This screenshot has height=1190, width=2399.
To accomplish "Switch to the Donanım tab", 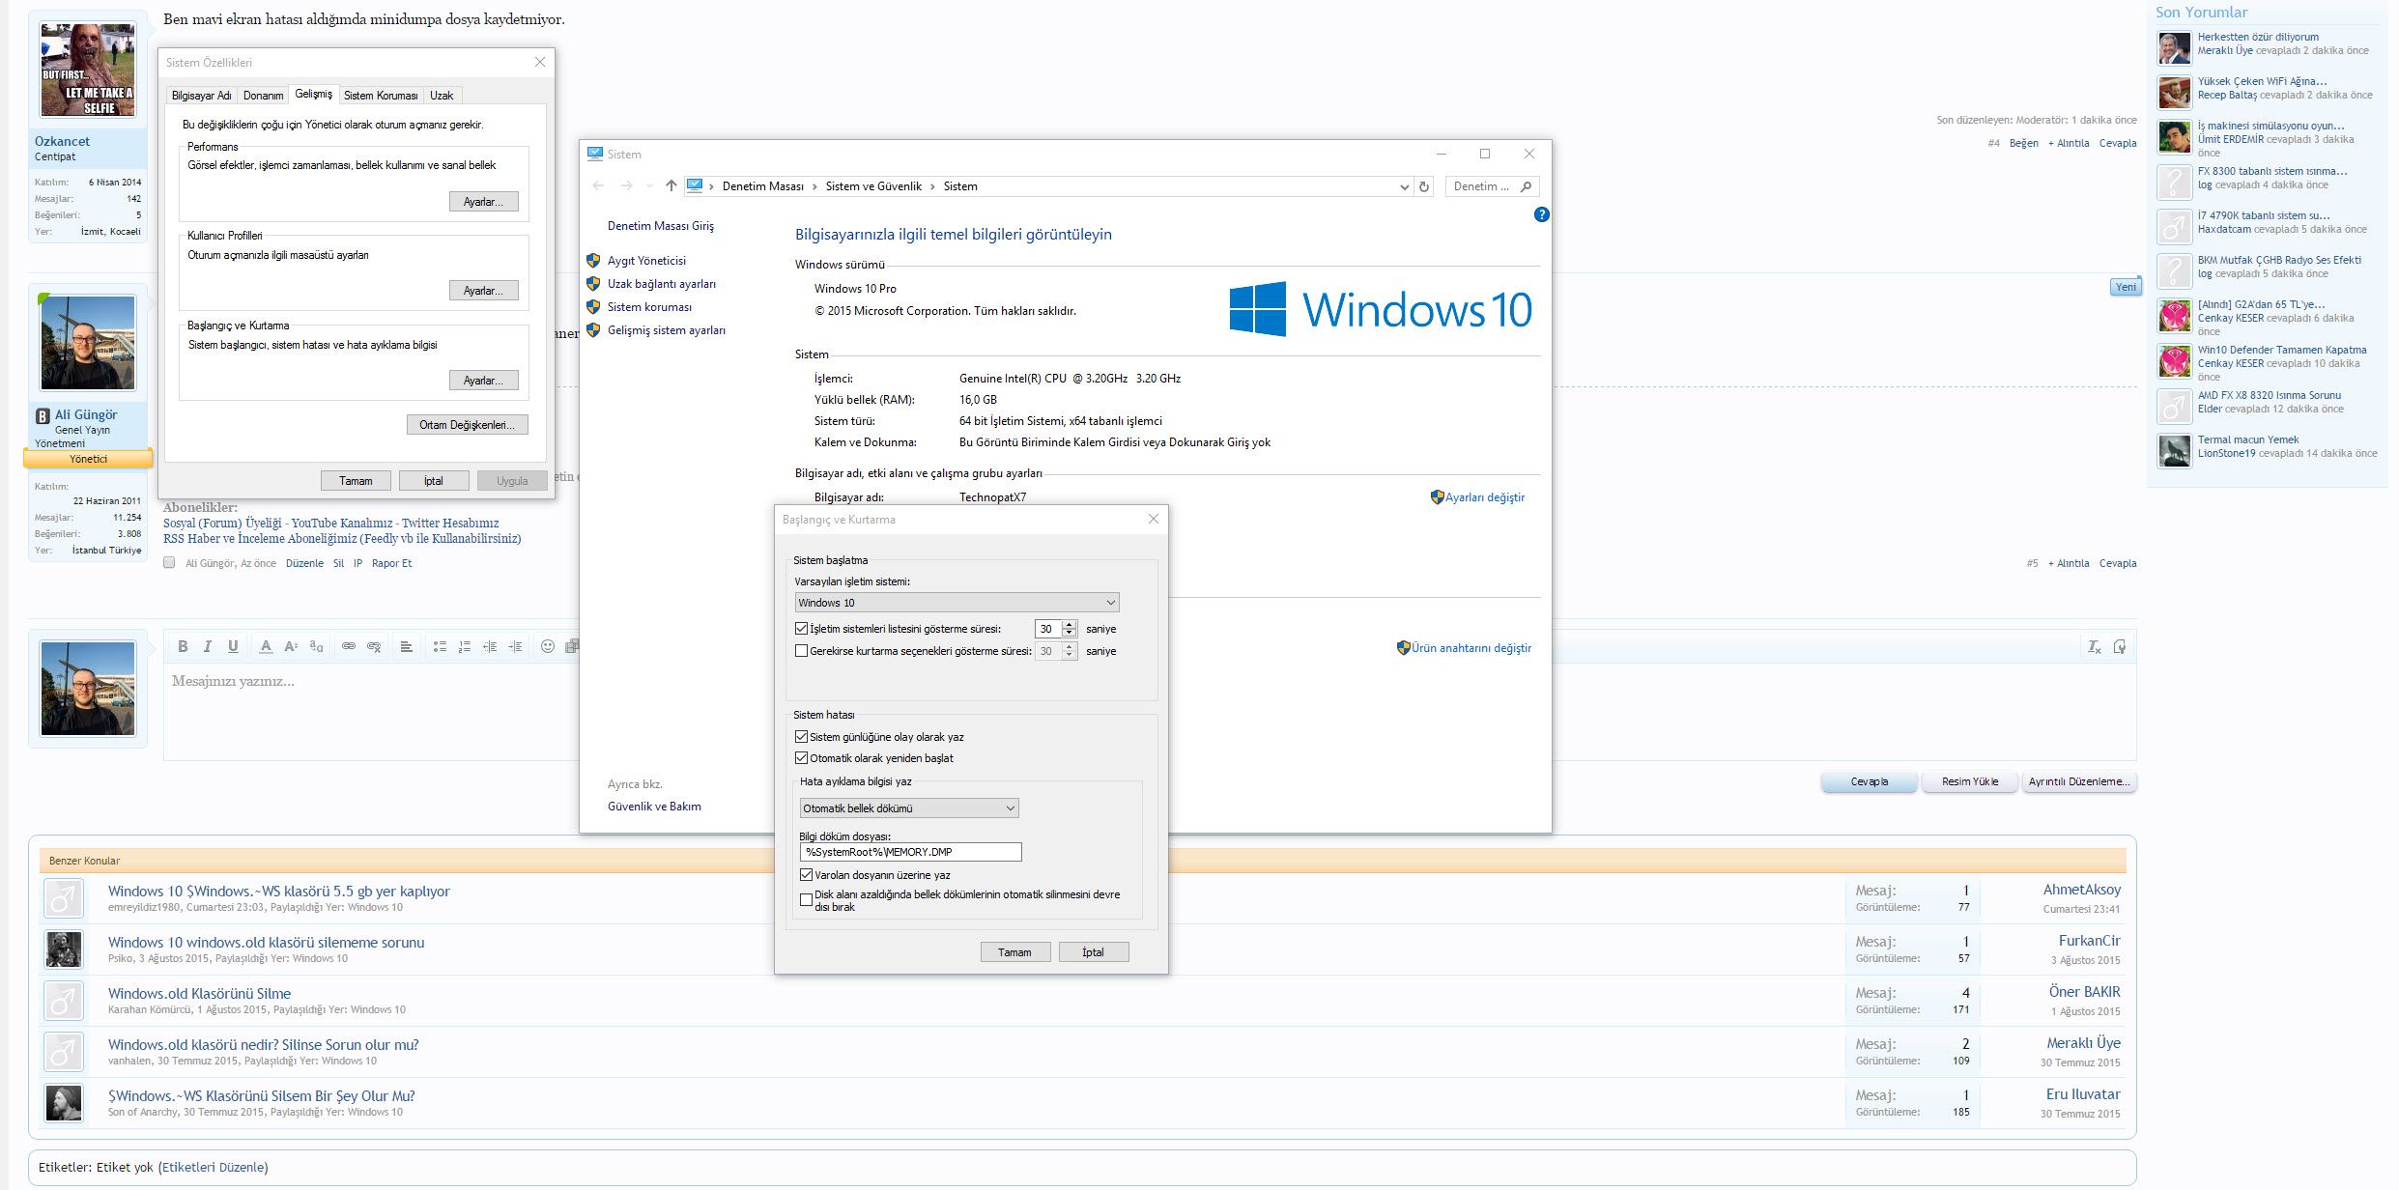I will click(x=263, y=96).
